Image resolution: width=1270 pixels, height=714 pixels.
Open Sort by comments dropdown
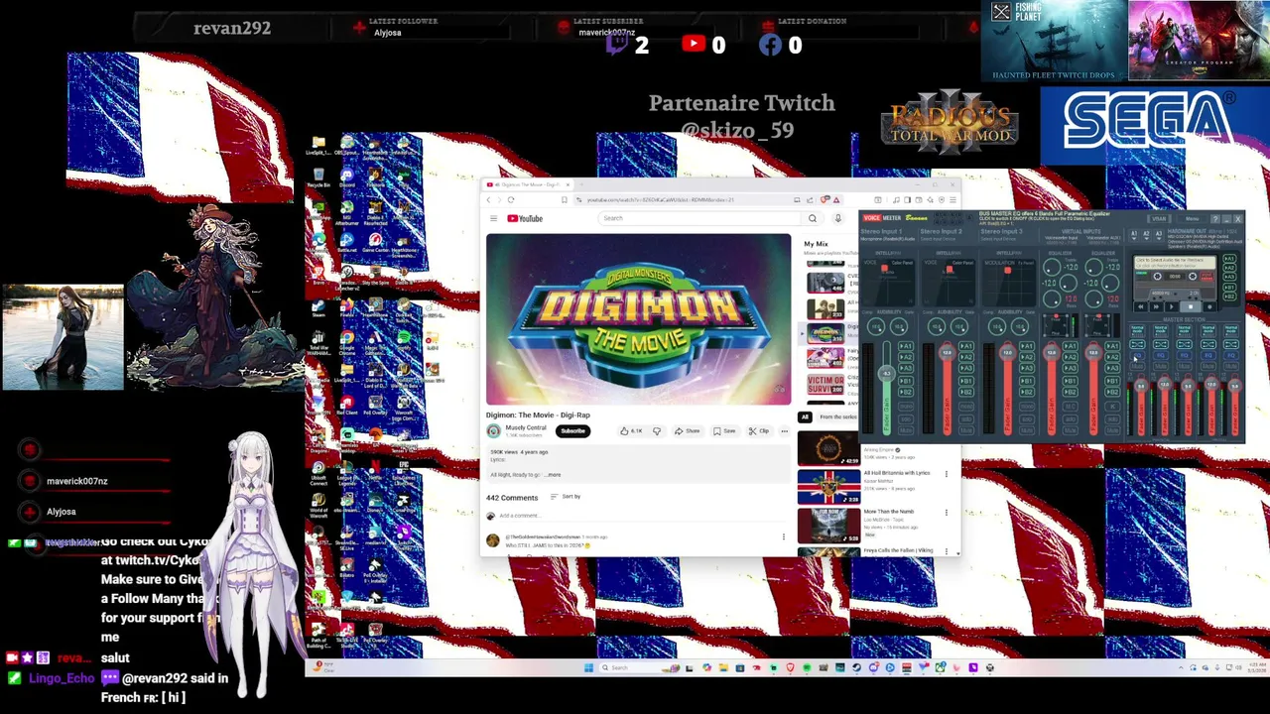point(566,496)
